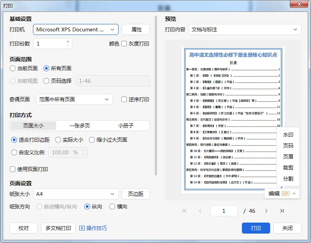Open 奇偶页面 dropdown
The image size is (311, 243).
pos(75,99)
